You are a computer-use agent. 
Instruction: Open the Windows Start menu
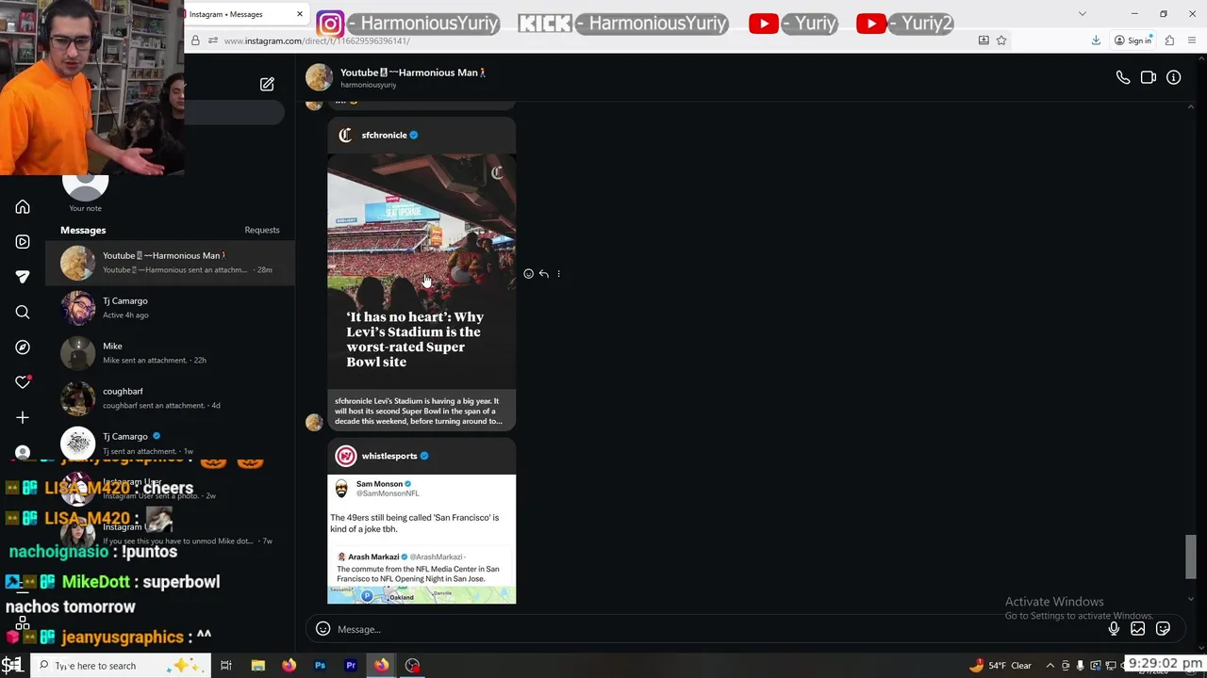point(12,666)
